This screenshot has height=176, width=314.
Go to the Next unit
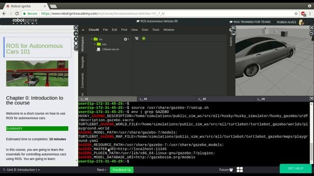click(102, 170)
